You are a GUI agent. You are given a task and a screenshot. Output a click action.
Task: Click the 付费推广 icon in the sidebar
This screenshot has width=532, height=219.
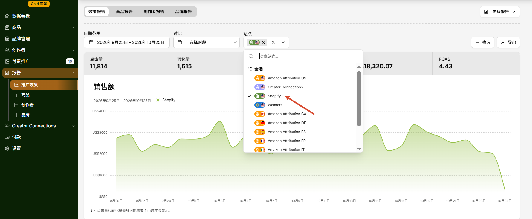7,61
